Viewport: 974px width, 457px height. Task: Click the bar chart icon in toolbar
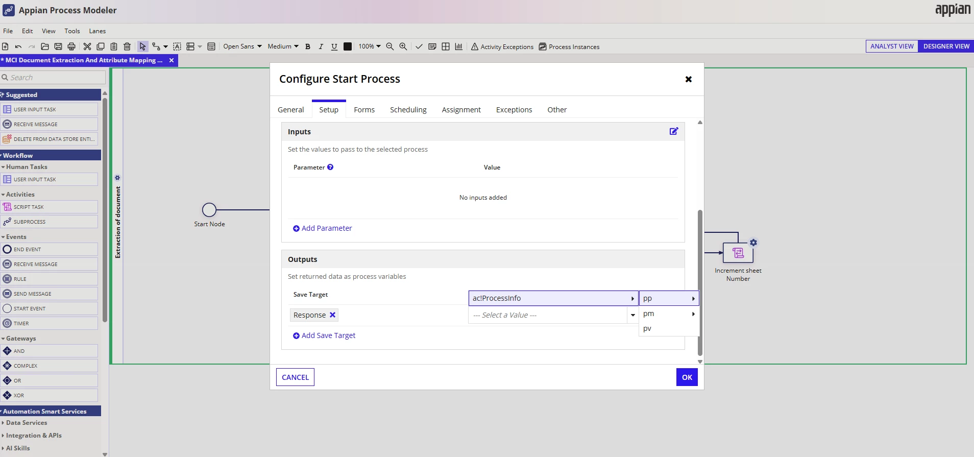tap(459, 46)
